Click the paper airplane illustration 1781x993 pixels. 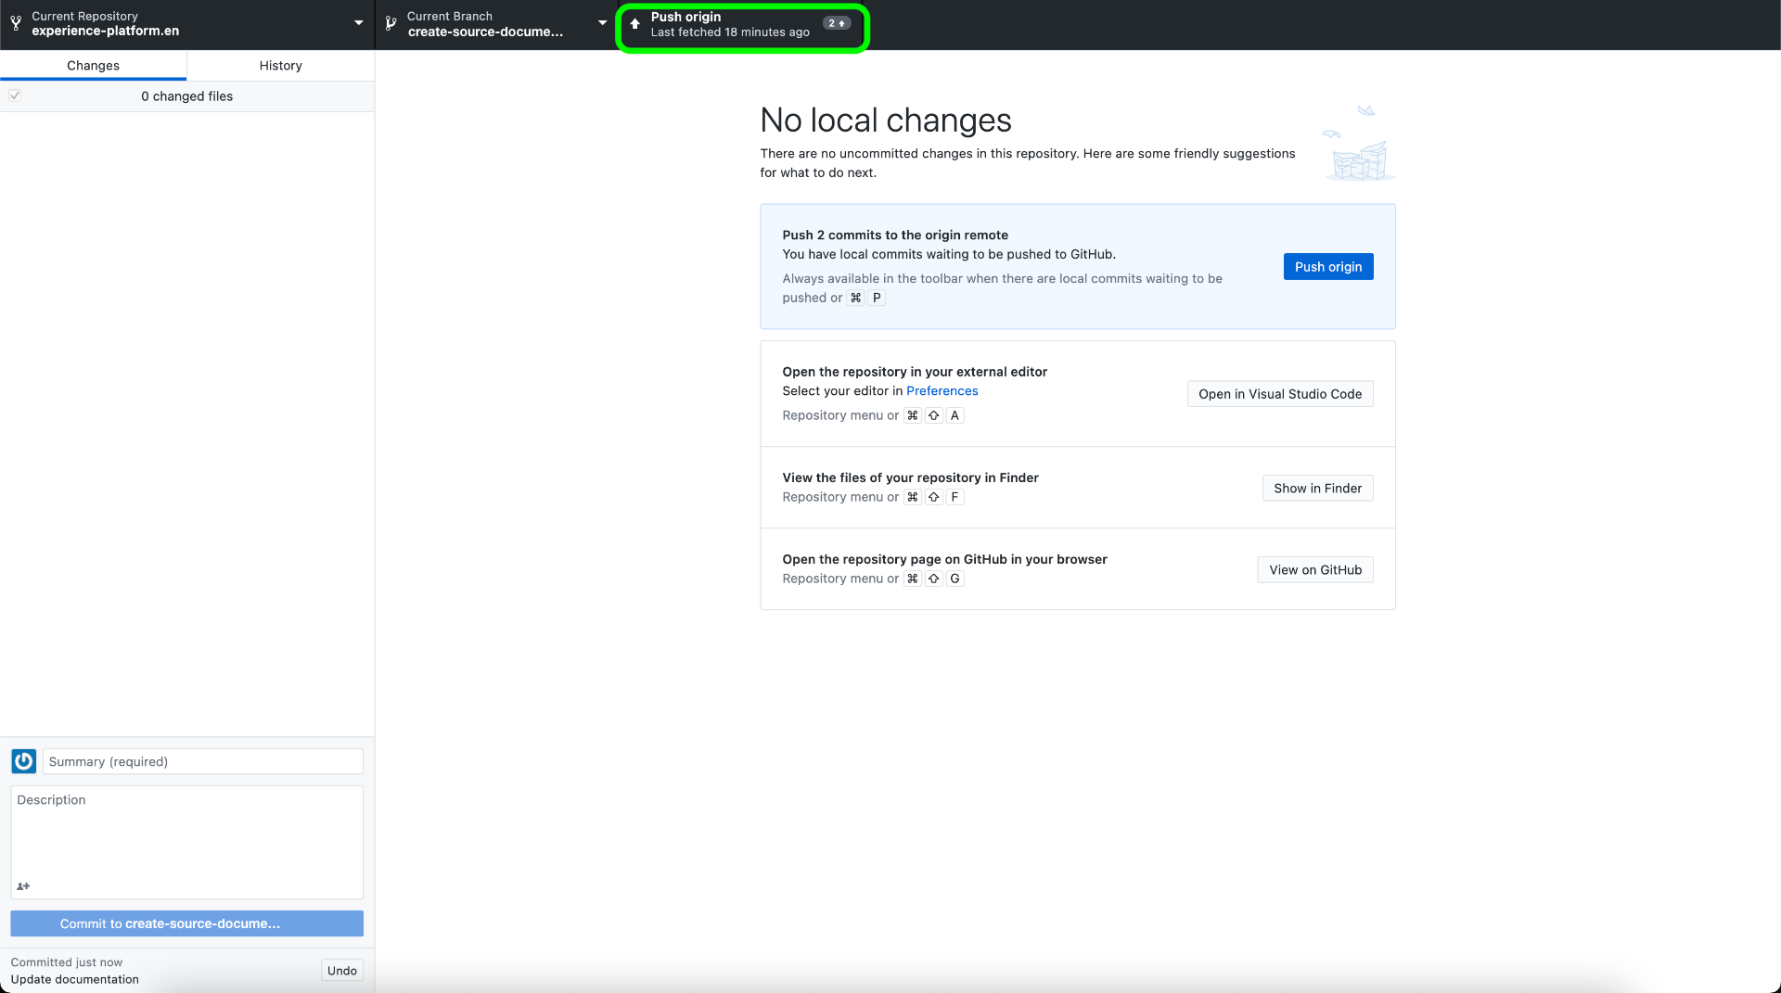coord(1365,110)
